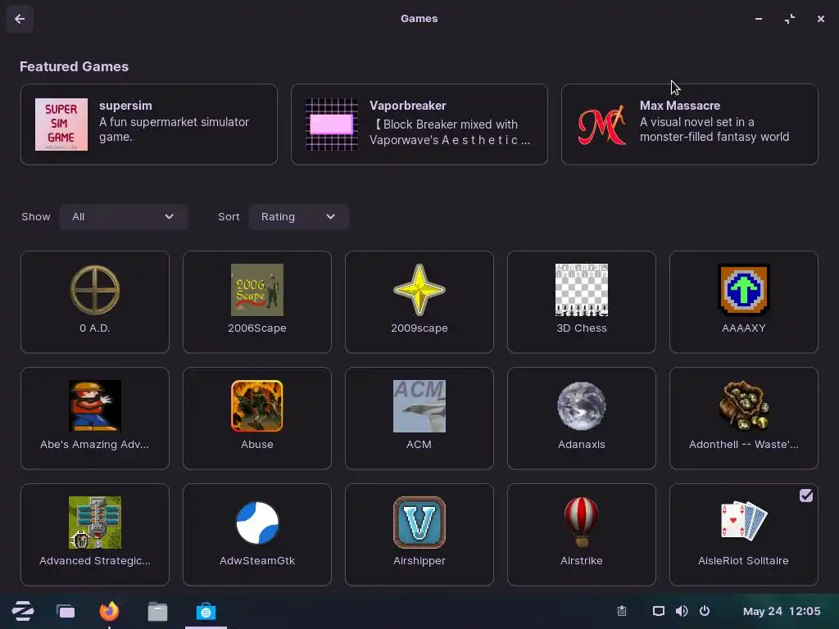Click the AAAAXY label
Screen dimensions: 839x629
point(744,328)
